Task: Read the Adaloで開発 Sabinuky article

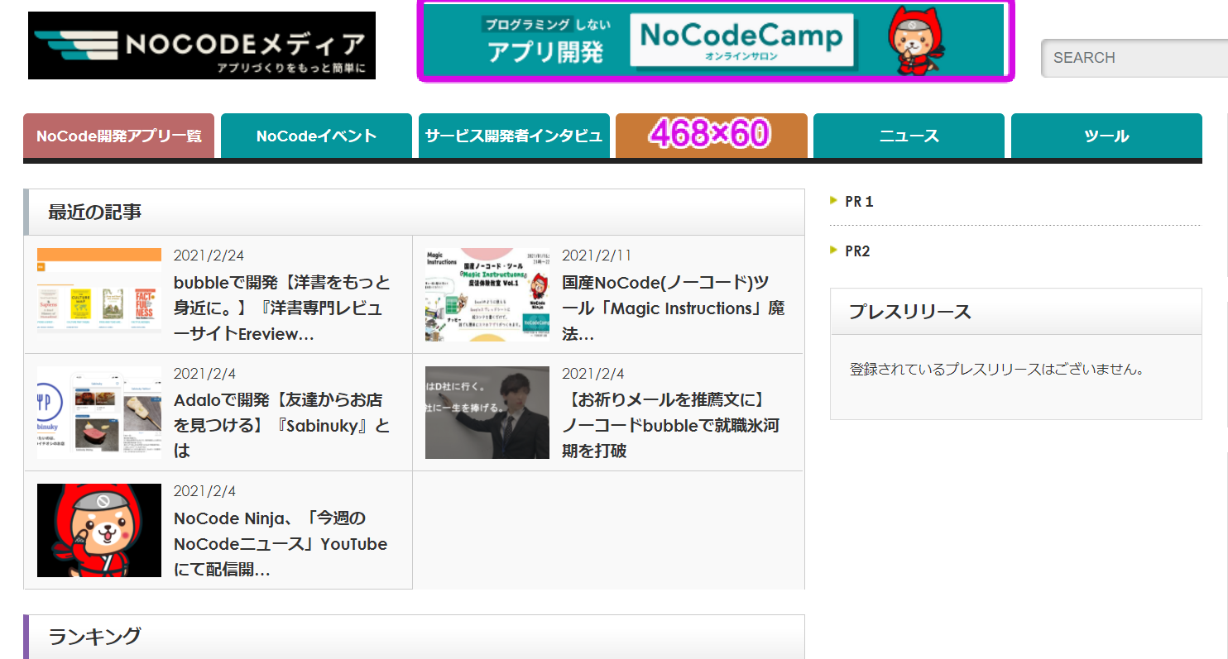Action: point(281,426)
